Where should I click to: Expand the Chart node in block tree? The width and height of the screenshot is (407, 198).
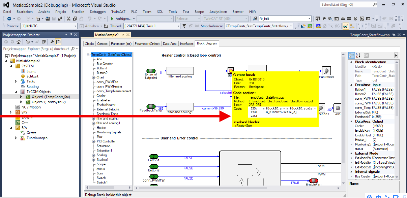click(94, 77)
